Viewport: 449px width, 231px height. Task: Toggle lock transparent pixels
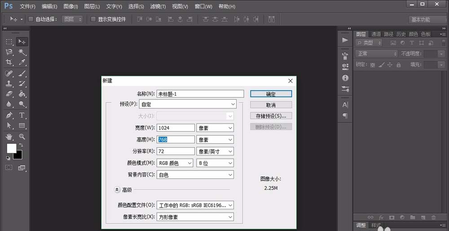(x=372, y=65)
